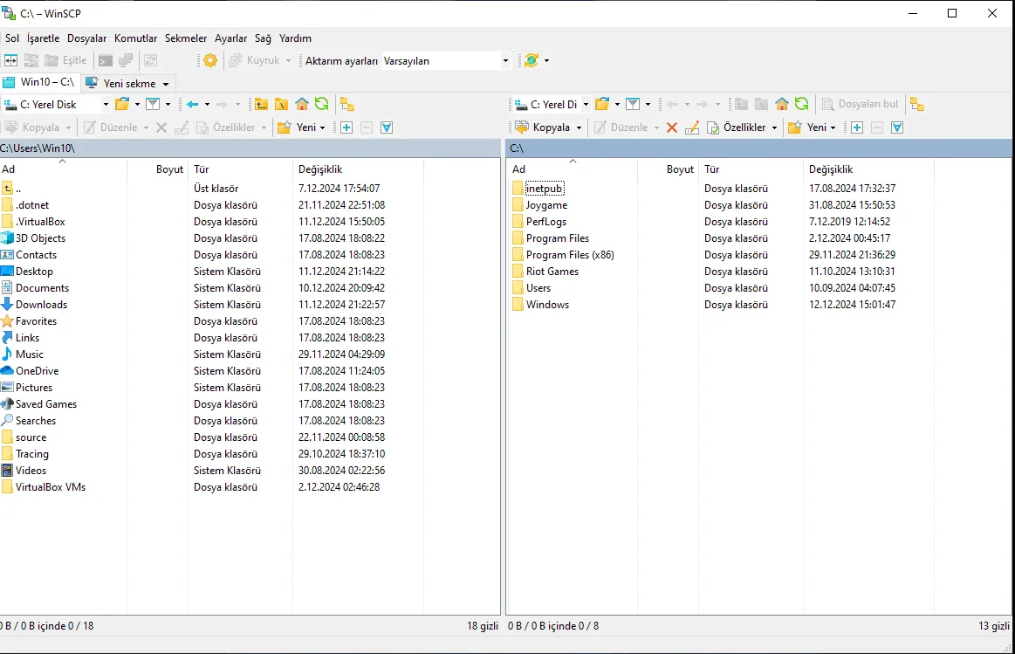Click the refresh session icon beside Varsayılan
This screenshot has height=654, width=1015.
click(x=532, y=60)
